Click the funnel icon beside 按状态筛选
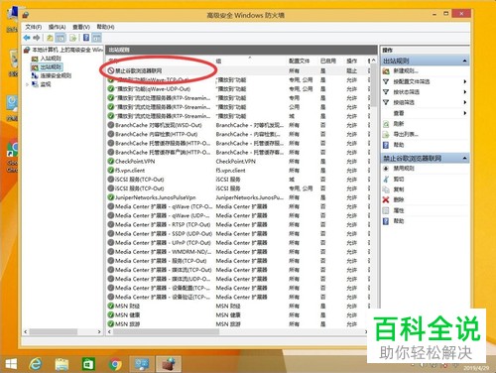496x373 pixels. [x=386, y=92]
